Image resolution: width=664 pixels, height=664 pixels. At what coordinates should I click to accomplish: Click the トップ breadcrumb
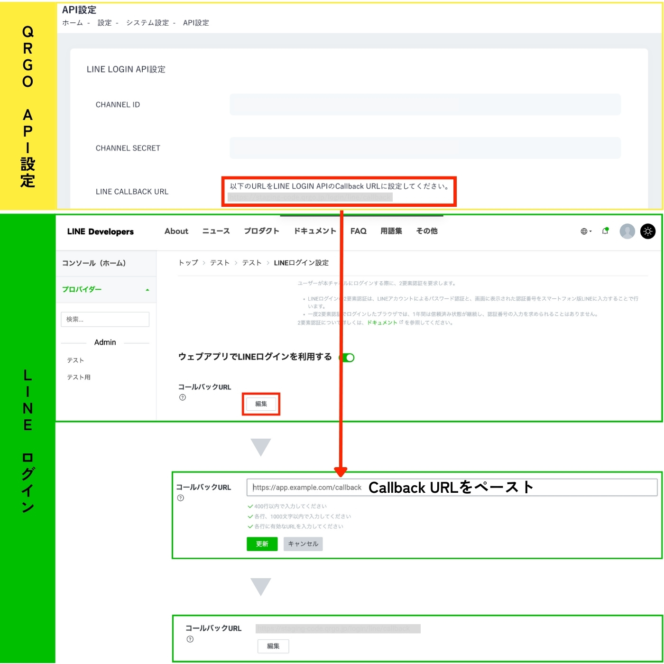click(x=188, y=263)
